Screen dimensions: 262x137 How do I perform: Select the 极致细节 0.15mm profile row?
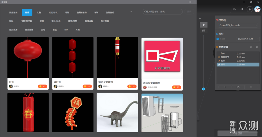(238, 57)
